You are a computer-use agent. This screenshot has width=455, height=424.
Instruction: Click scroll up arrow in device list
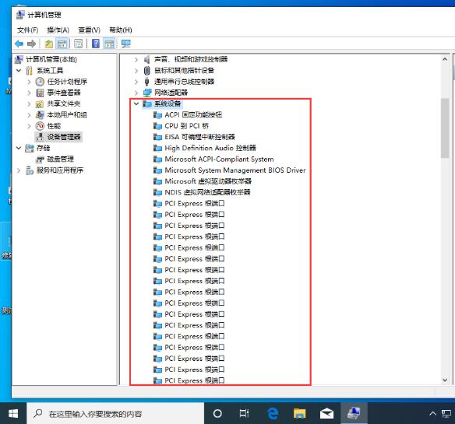(x=445, y=59)
